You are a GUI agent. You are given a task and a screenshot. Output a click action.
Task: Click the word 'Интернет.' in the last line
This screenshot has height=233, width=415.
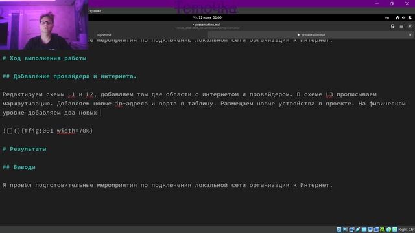tap(316, 186)
